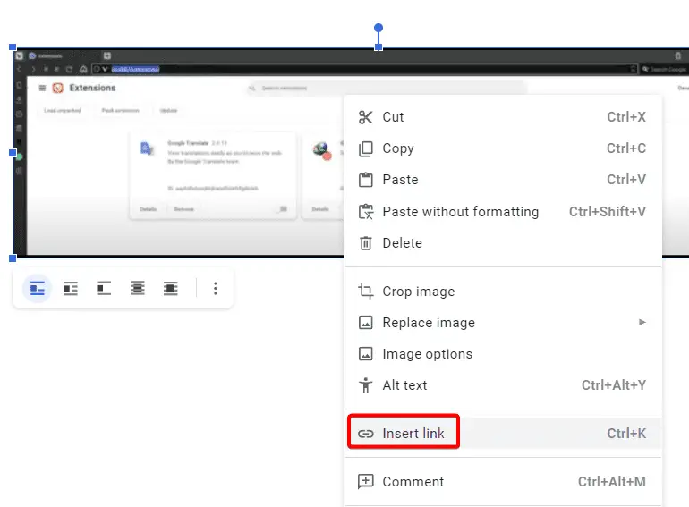
Task: Click the Extensions title in embedded image
Action: pos(92,88)
